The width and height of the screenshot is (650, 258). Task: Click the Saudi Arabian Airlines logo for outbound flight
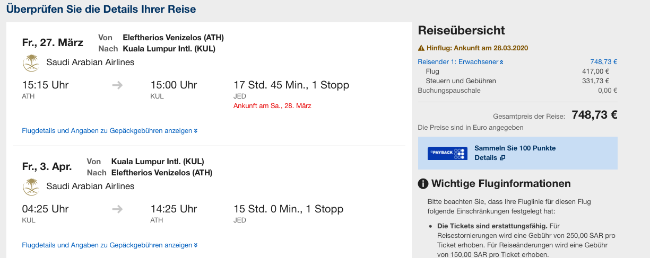pos(31,63)
